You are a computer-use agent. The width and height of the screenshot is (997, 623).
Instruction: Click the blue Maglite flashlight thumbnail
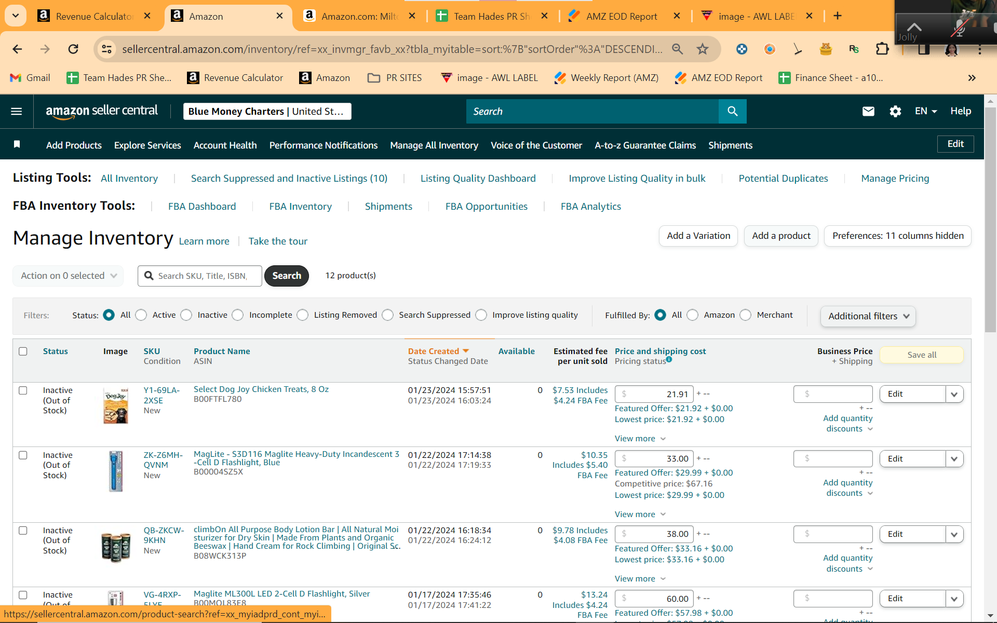click(x=115, y=471)
